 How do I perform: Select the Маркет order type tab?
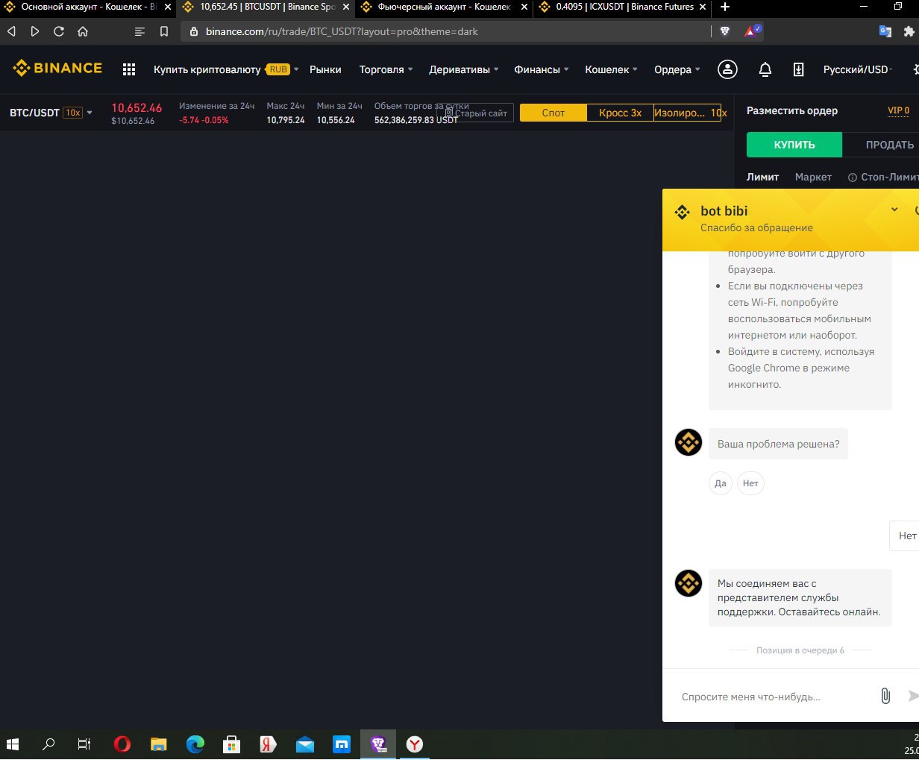tap(813, 177)
